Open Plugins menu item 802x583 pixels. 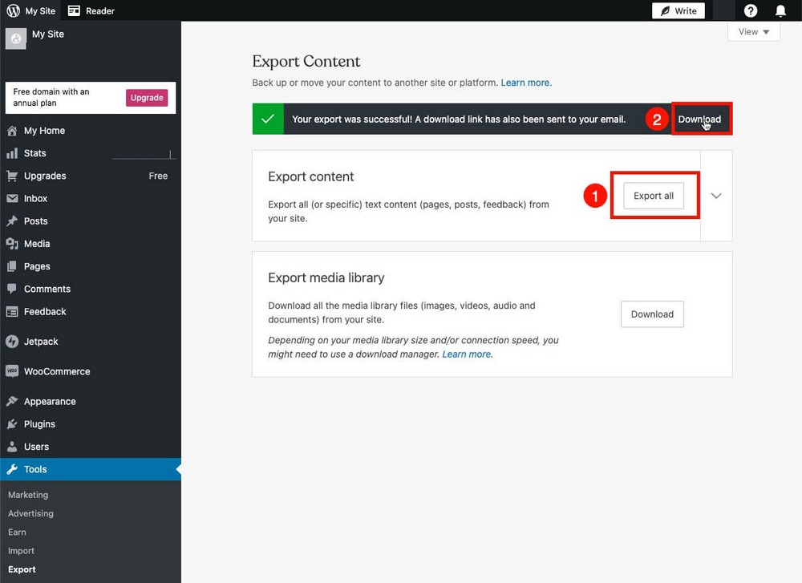tap(91, 424)
